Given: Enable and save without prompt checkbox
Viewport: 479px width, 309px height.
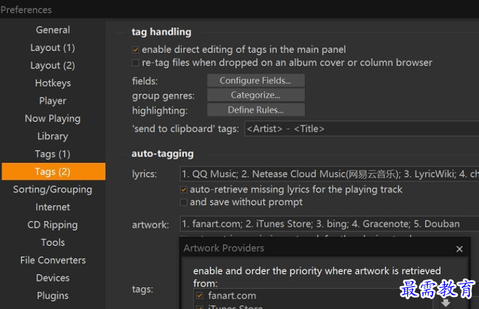Looking at the screenshot, I should 183,202.
